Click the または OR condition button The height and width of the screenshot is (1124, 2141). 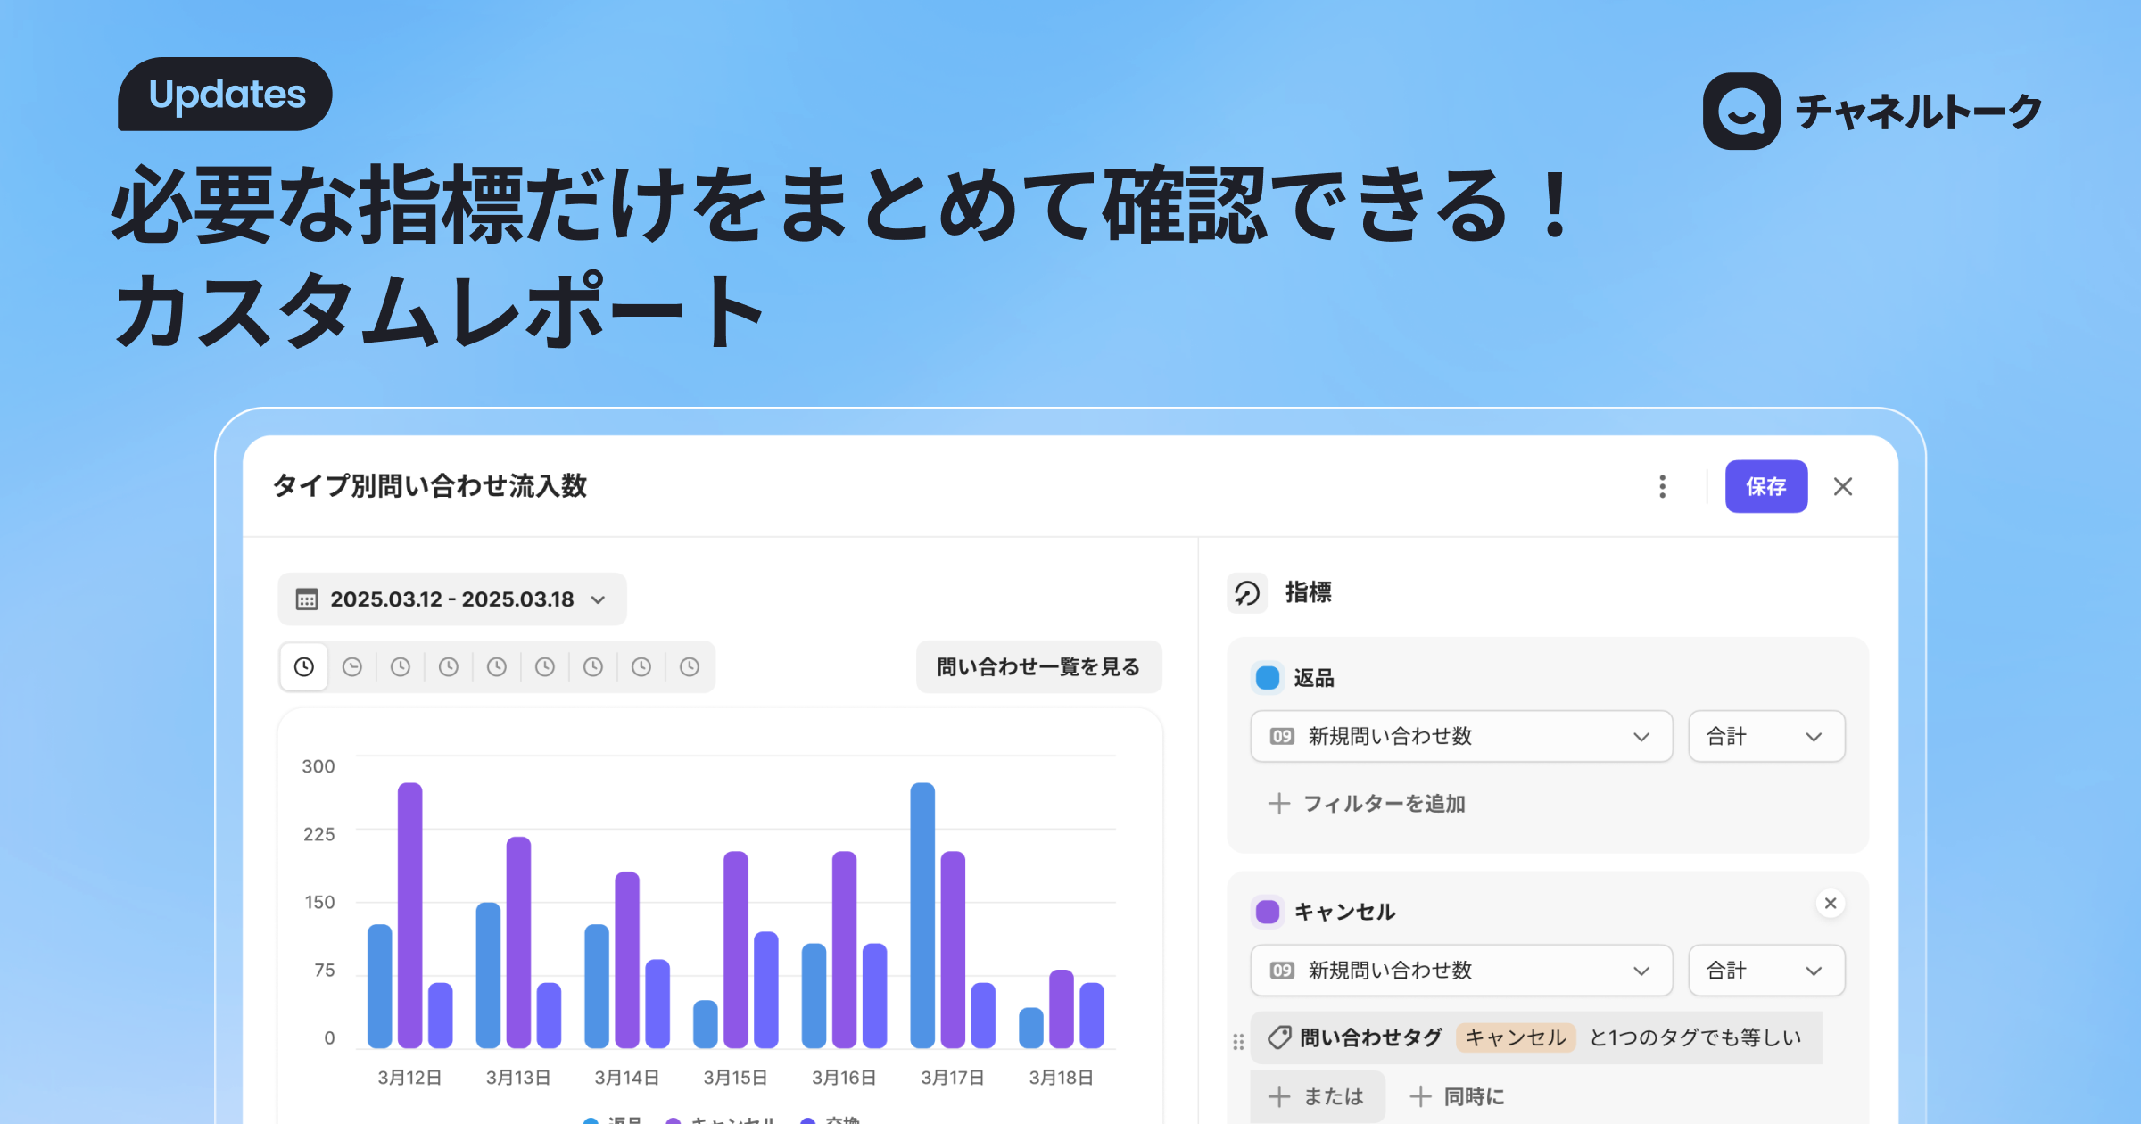click(x=1318, y=1095)
